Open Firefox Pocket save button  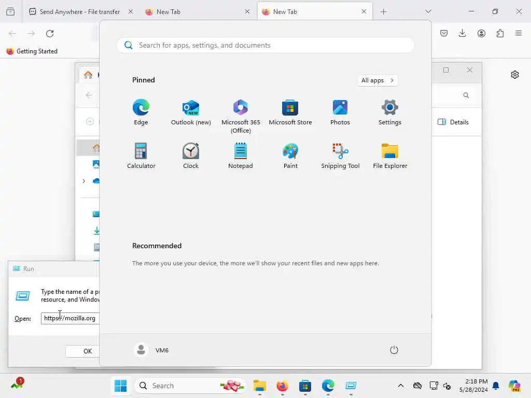[x=444, y=33]
